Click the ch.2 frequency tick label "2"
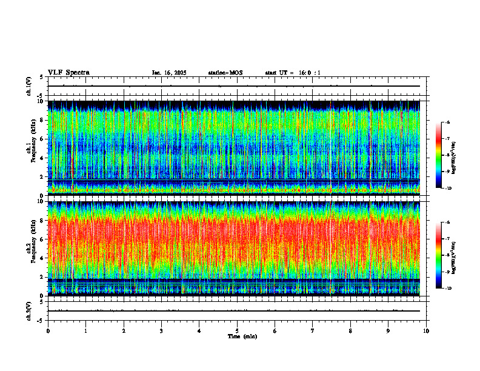This screenshot has height=371, width=480. click(42, 277)
